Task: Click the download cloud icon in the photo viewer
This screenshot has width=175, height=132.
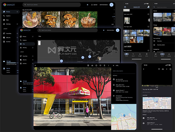Action: point(92,65)
